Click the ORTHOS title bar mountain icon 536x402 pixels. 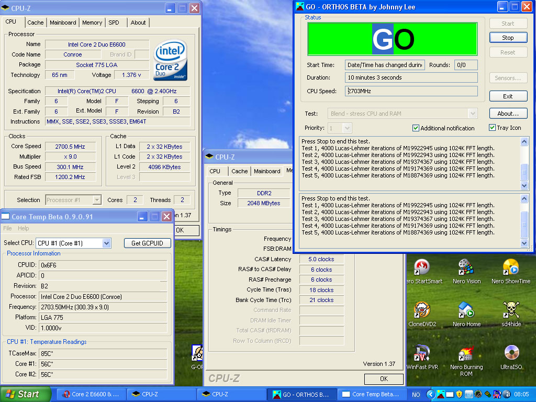click(300, 6)
